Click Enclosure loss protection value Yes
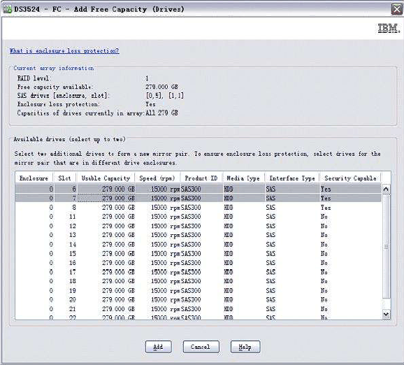The height and width of the screenshot is (365, 404). pos(150,104)
